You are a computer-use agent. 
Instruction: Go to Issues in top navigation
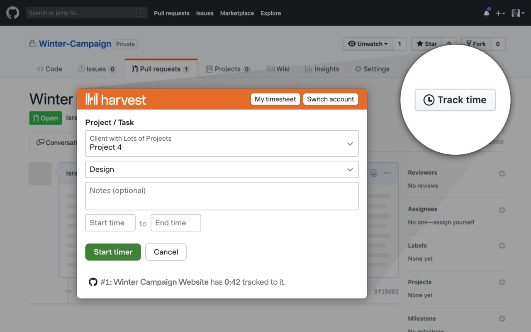point(205,13)
